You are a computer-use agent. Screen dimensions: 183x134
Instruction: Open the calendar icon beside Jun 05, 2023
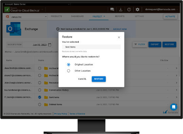50,45
